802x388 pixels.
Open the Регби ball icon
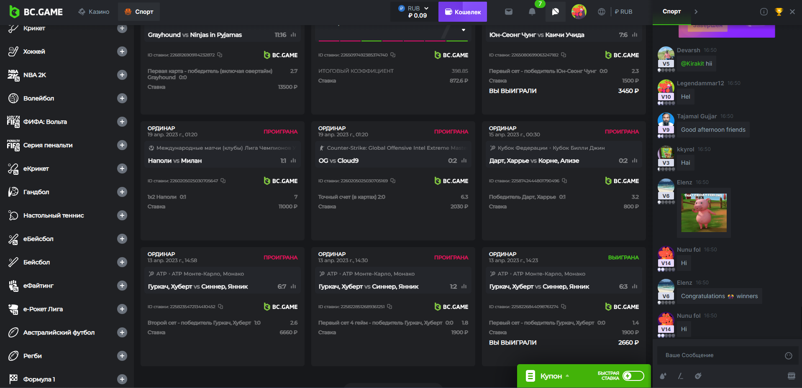13,356
